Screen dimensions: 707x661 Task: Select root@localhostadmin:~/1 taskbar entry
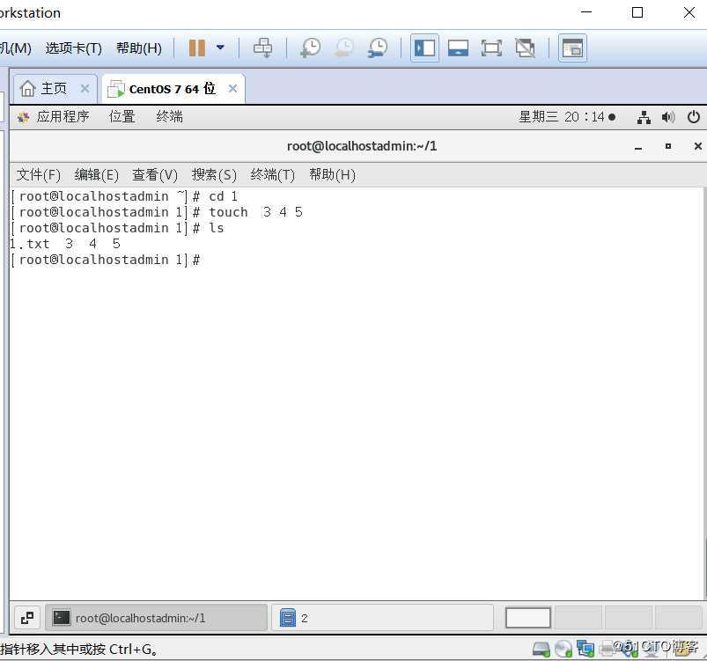point(156,618)
